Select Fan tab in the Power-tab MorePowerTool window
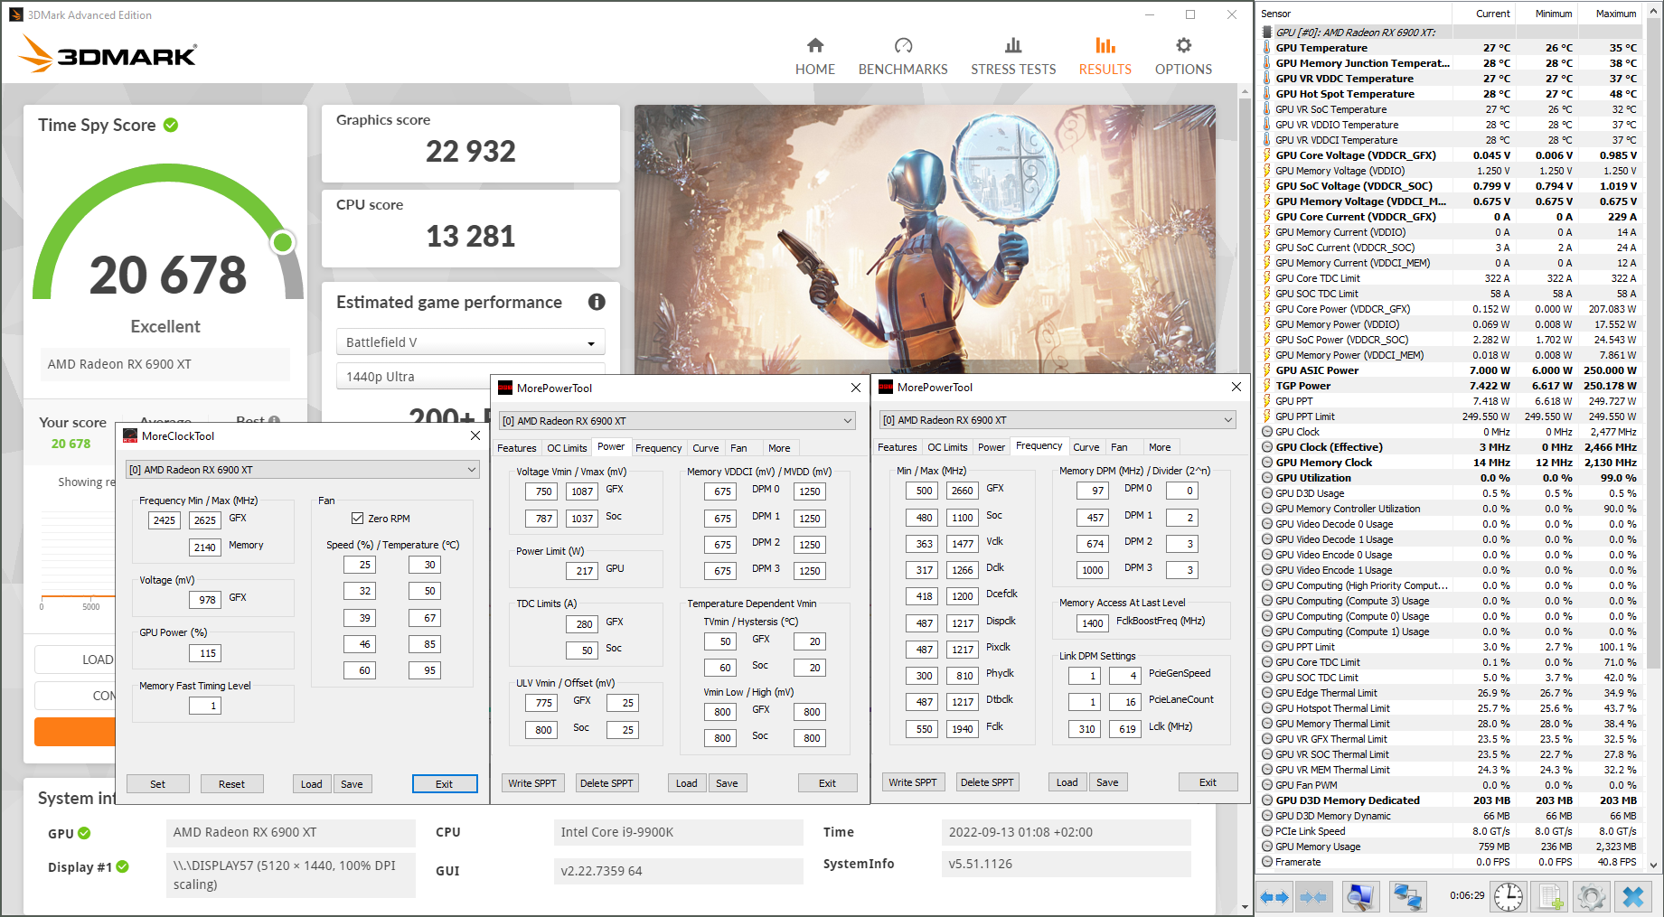 click(x=738, y=448)
